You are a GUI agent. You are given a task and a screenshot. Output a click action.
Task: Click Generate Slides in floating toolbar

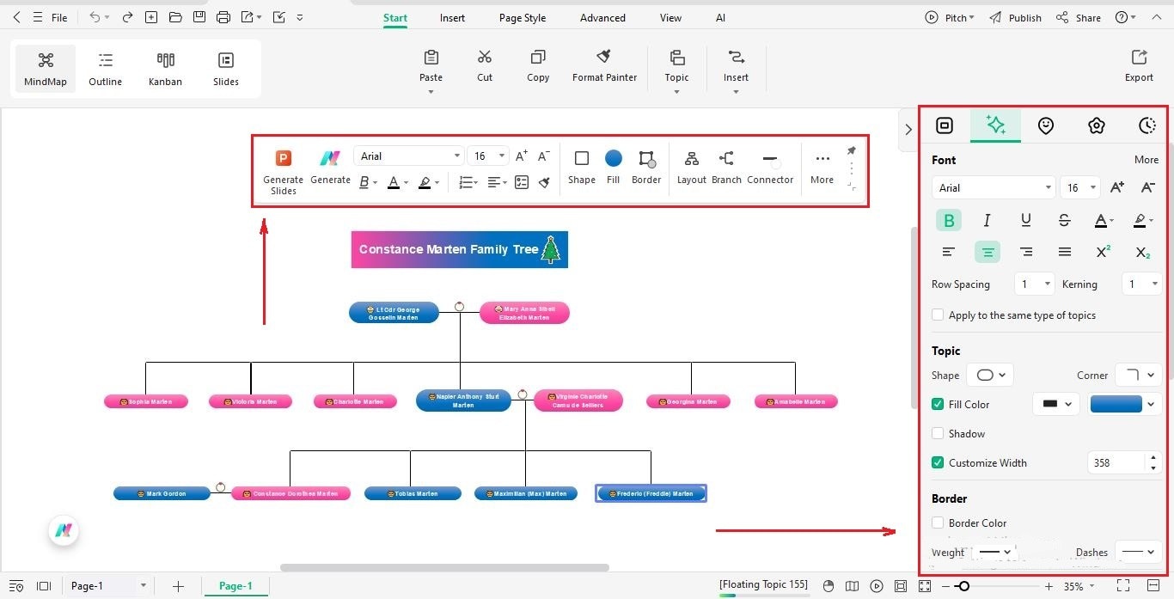click(x=284, y=172)
